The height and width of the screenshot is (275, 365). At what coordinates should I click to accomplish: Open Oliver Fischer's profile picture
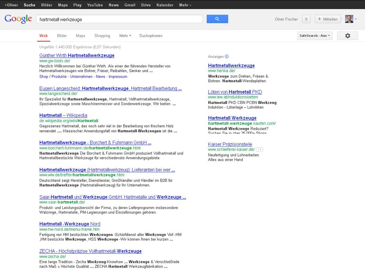pos(349,19)
